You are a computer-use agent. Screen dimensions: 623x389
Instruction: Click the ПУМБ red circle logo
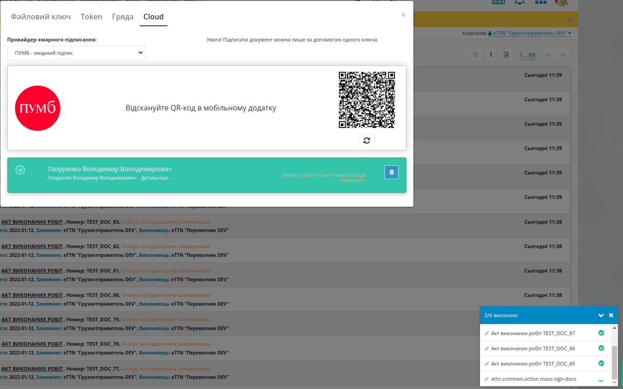38,108
